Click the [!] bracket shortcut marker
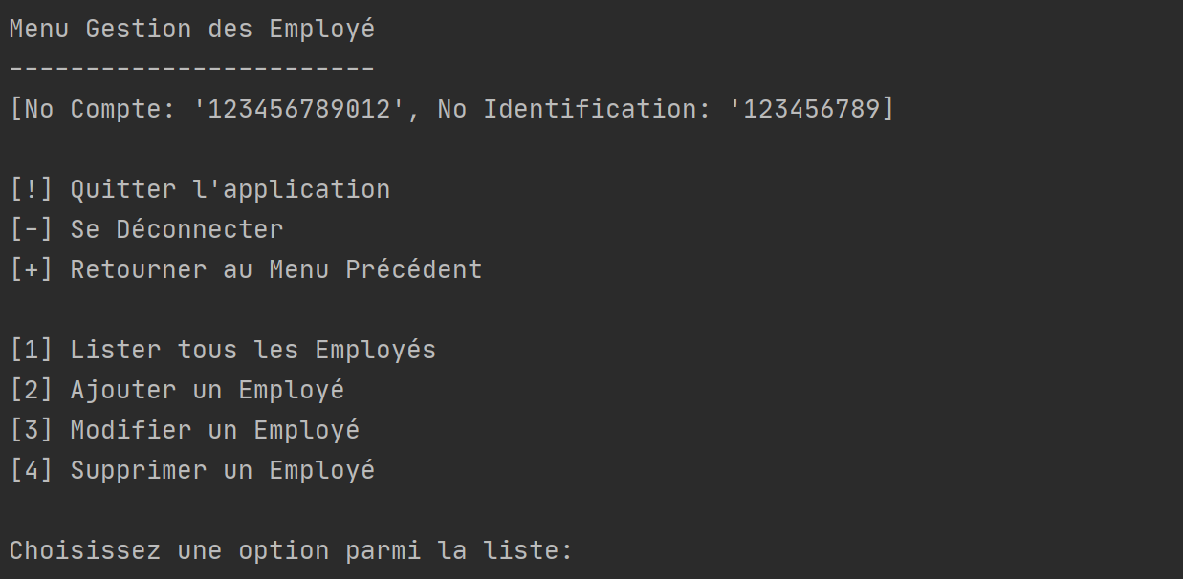 pyautogui.click(x=32, y=189)
